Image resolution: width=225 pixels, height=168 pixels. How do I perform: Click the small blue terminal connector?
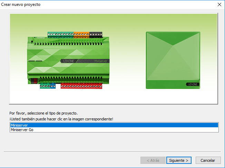(53, 86)
